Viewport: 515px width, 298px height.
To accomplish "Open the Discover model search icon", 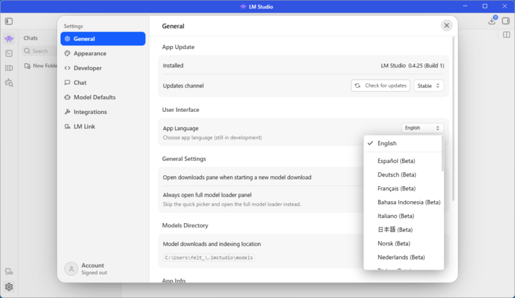I will [9, 82].
